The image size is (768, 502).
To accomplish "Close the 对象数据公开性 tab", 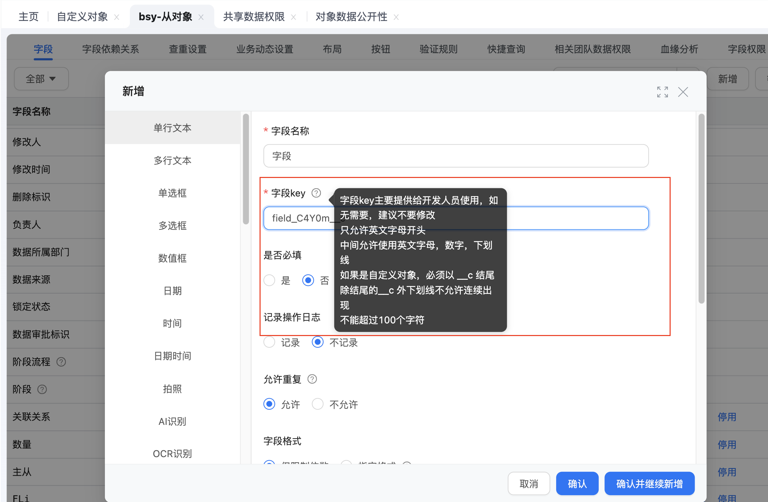I will (x=396, y=17).
